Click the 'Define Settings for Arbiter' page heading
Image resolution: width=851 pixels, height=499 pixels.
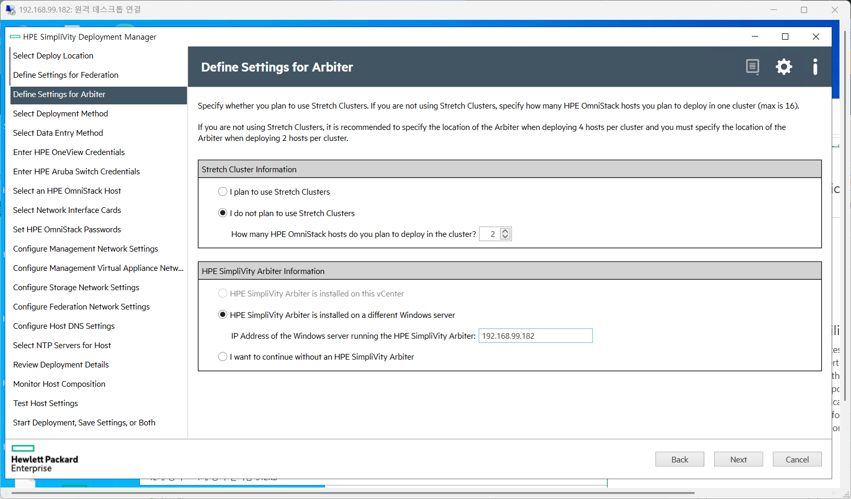point(277,67)
